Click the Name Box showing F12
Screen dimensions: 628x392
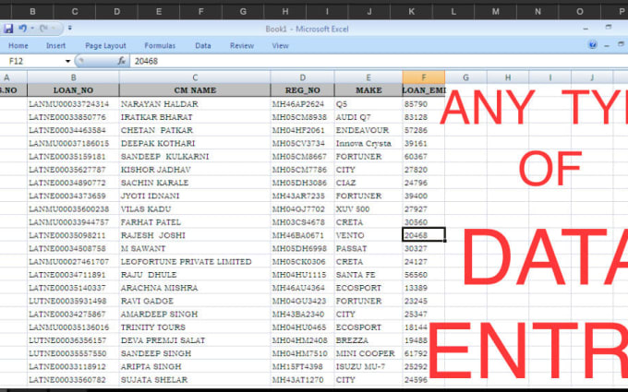tap(32, 61)
